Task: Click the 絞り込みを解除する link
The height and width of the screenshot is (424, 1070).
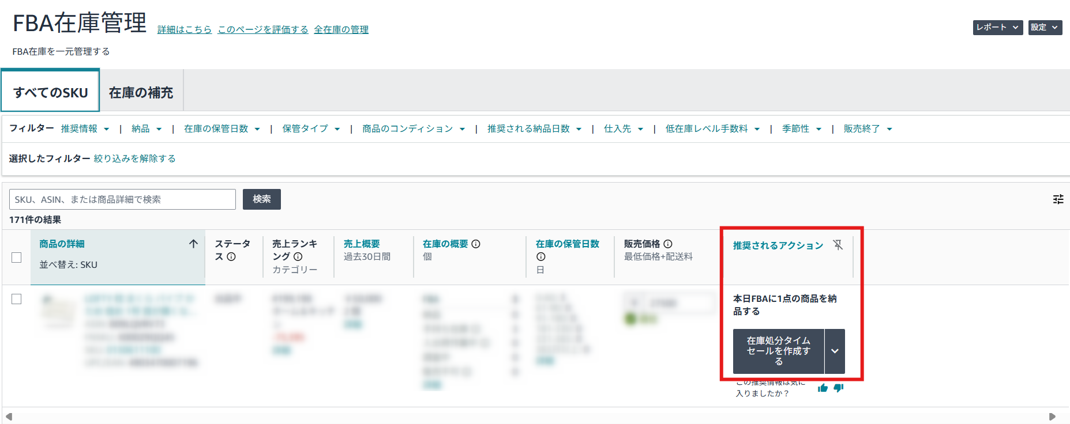Action: pos(135,158)
